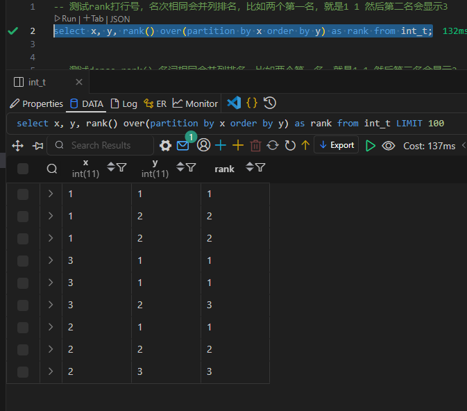Image resolution: width=467 pixels, height=411 pixels.
Task: Click the Export button
Action: click(x=337, y=145)
